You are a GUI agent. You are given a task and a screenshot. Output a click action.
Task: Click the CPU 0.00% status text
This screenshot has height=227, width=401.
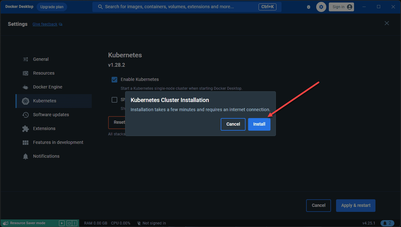[x=120, y=223]
